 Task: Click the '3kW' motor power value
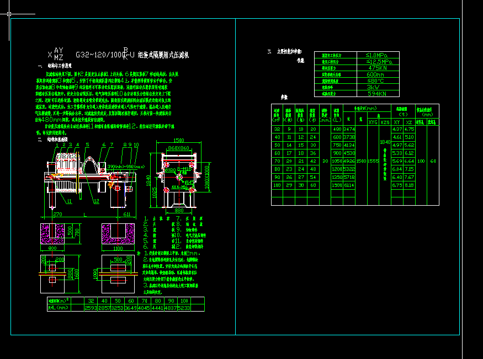click(x=373, y=87)
